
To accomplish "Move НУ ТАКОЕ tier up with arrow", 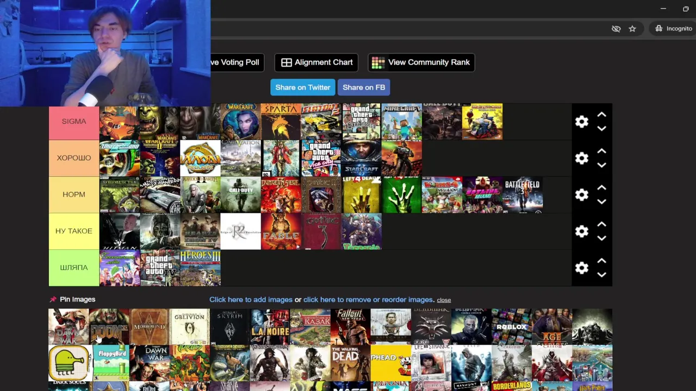I will (x=601, y=224).
